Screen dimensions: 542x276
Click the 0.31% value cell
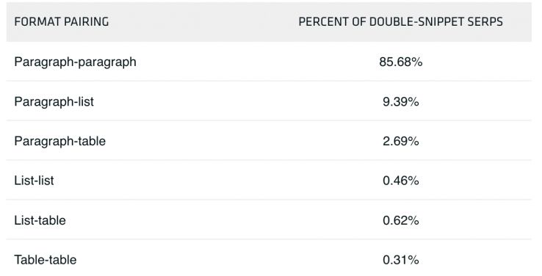pyautogui.click(x=400, y=260)
